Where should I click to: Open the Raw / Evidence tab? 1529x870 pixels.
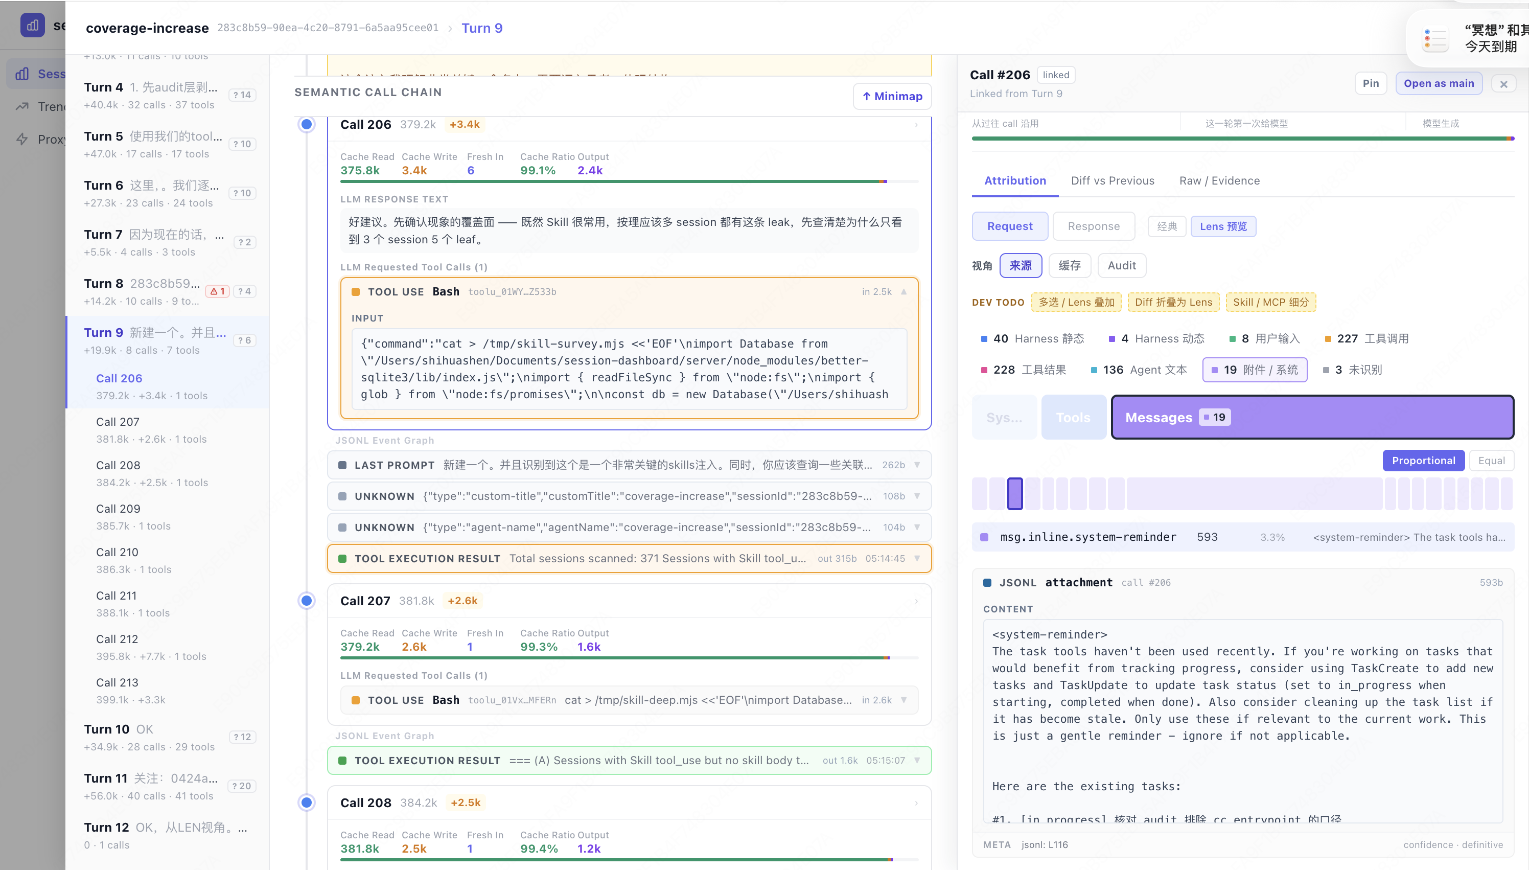(x=1219, y=180)
